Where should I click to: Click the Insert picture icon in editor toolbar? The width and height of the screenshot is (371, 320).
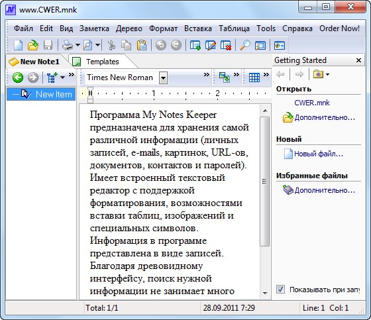coord(224,78)
